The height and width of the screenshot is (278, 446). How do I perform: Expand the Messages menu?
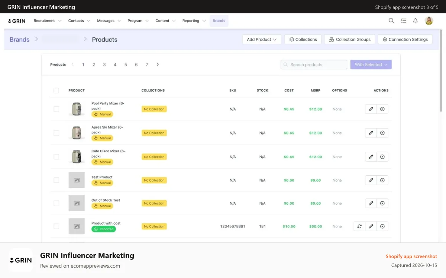coord(109,21)
